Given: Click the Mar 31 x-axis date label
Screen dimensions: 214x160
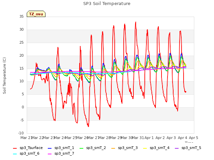Looking at the screenshot, I should coord(138,138).
